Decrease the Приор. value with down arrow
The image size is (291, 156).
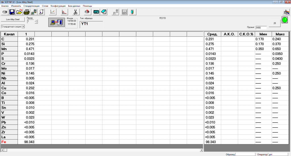(x=36, y=22)
